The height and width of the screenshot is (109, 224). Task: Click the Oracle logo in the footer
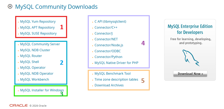click(x=18, y=105)
